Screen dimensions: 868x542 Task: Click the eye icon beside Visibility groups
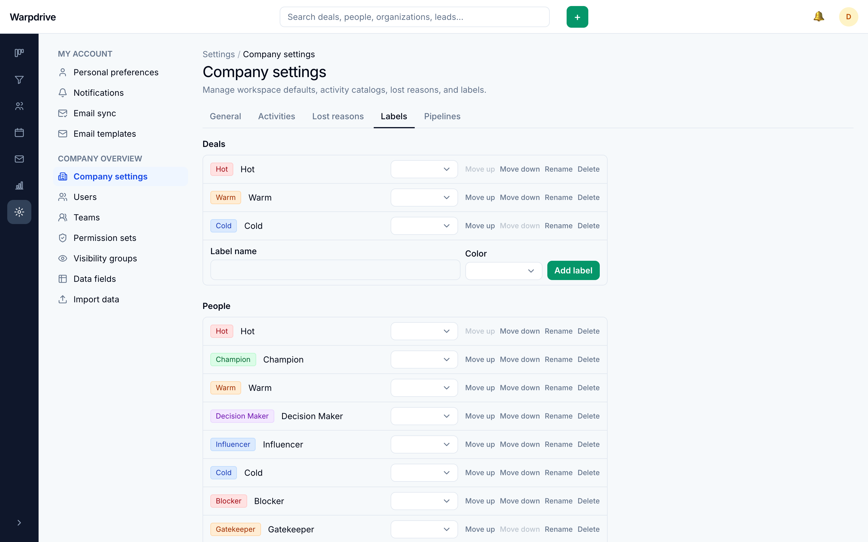(63, 258)
